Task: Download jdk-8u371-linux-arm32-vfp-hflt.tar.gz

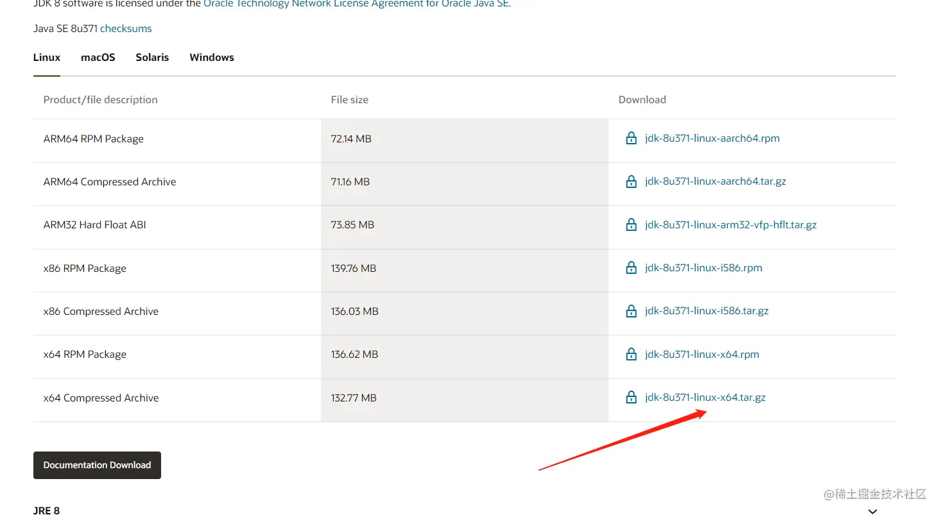Action: coord(731,224)
